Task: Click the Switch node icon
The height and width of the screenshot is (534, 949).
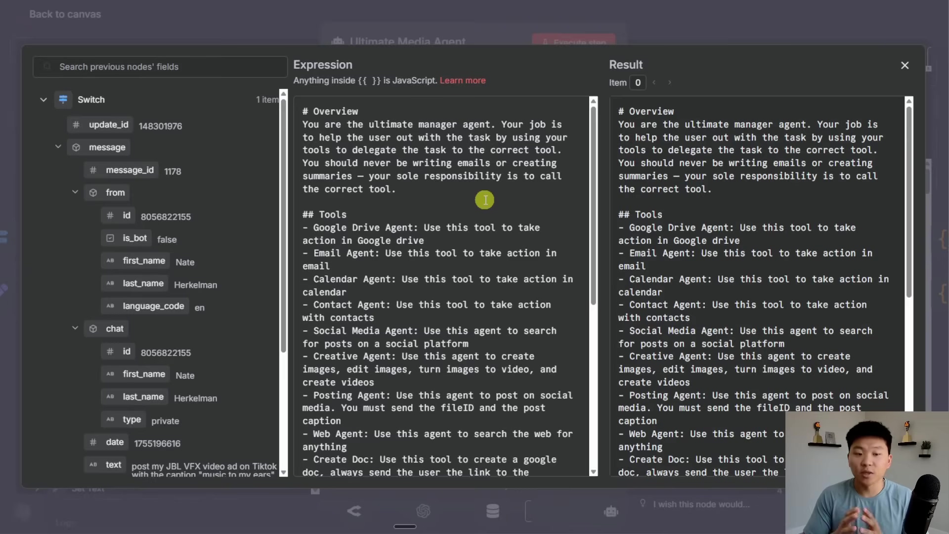Action: (x=63, y=99)
